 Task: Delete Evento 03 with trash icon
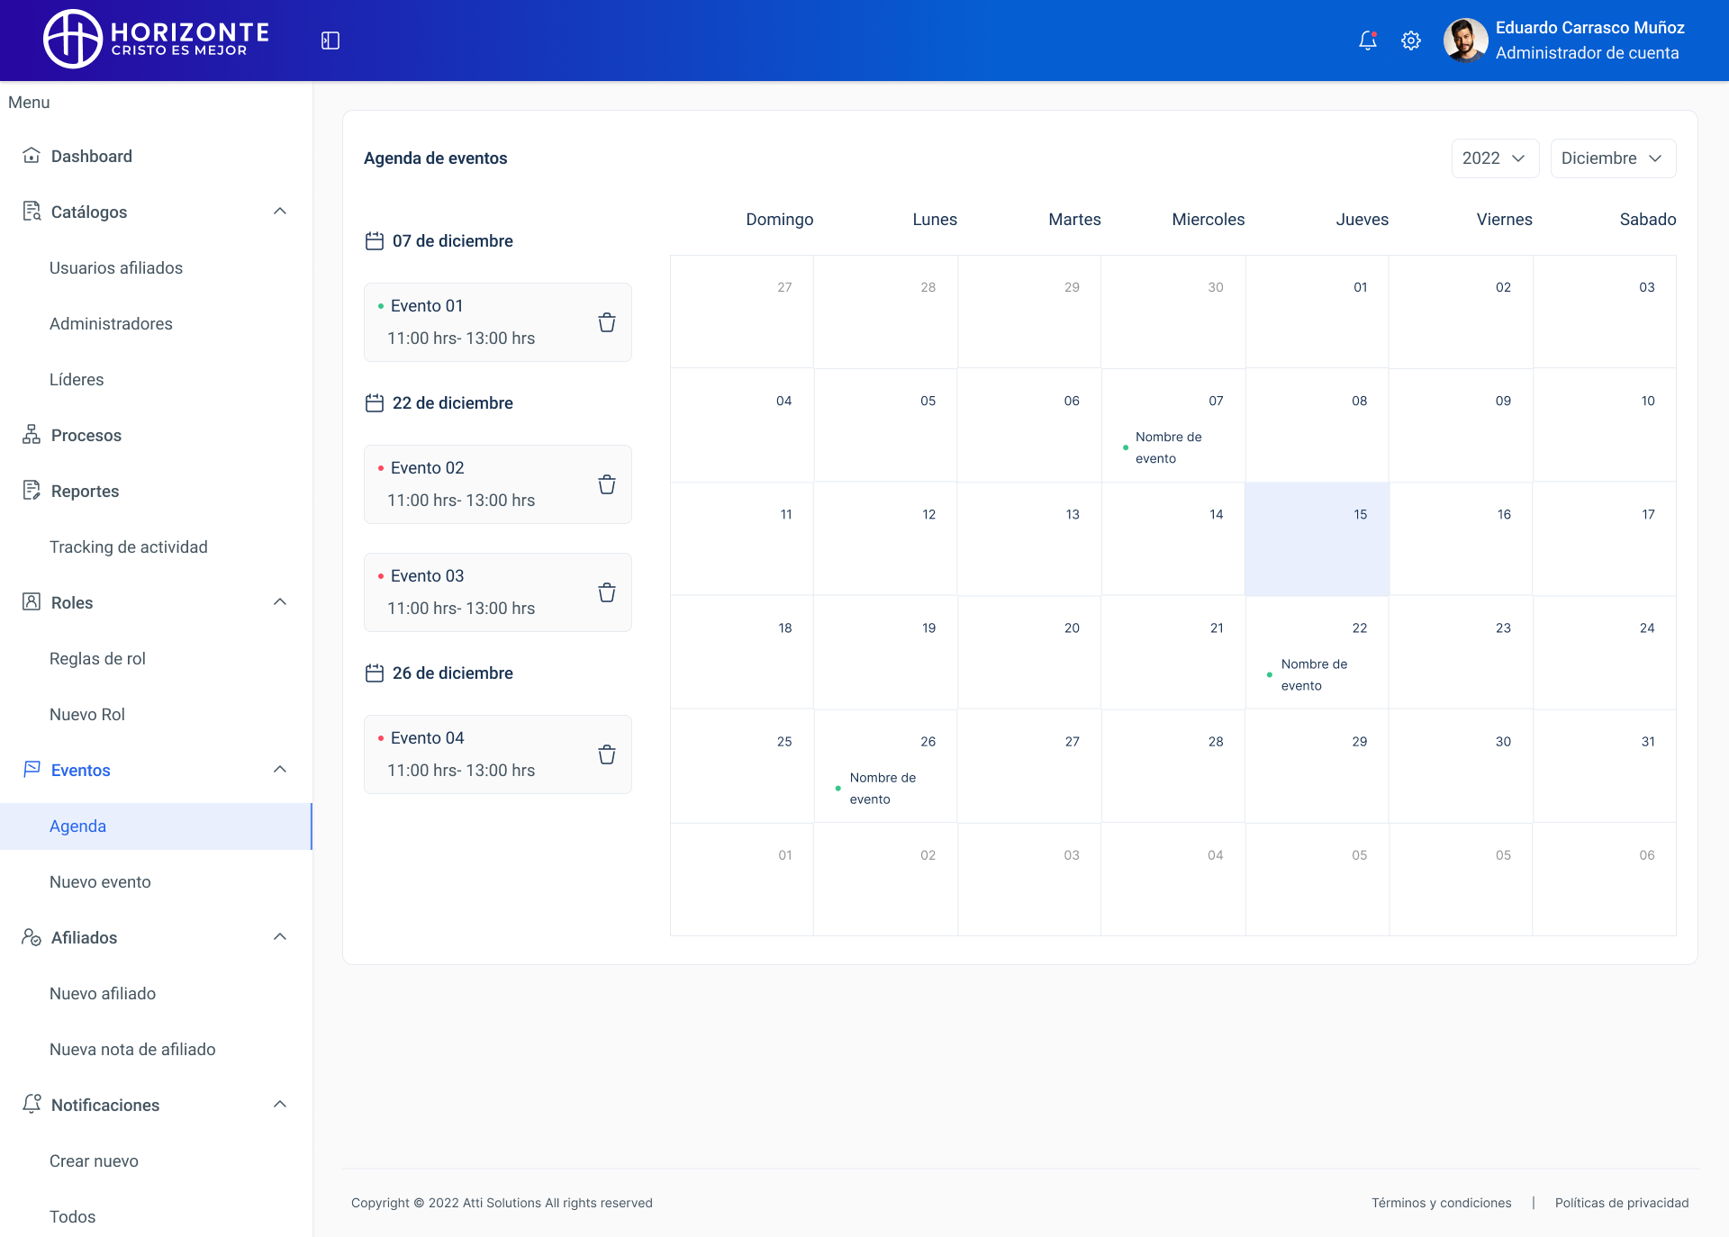click(x=607, y=592)
